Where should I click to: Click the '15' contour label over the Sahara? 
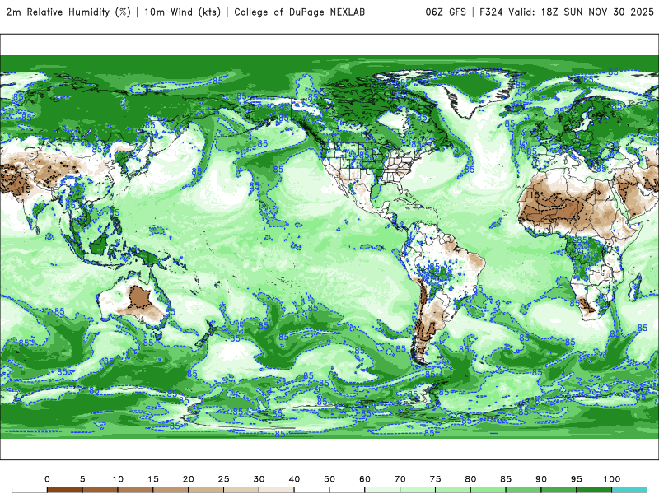[534, 195]
